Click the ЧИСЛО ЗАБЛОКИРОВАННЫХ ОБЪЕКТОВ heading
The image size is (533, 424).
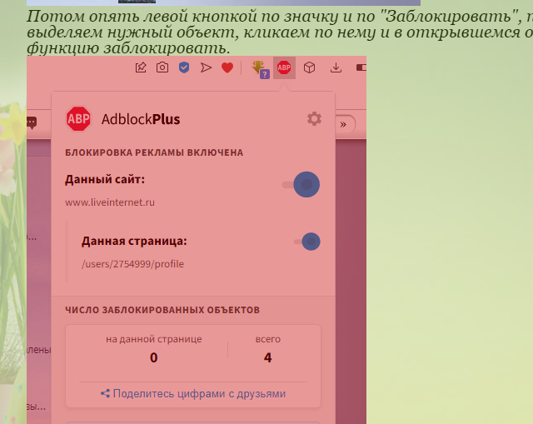[162, 310]
